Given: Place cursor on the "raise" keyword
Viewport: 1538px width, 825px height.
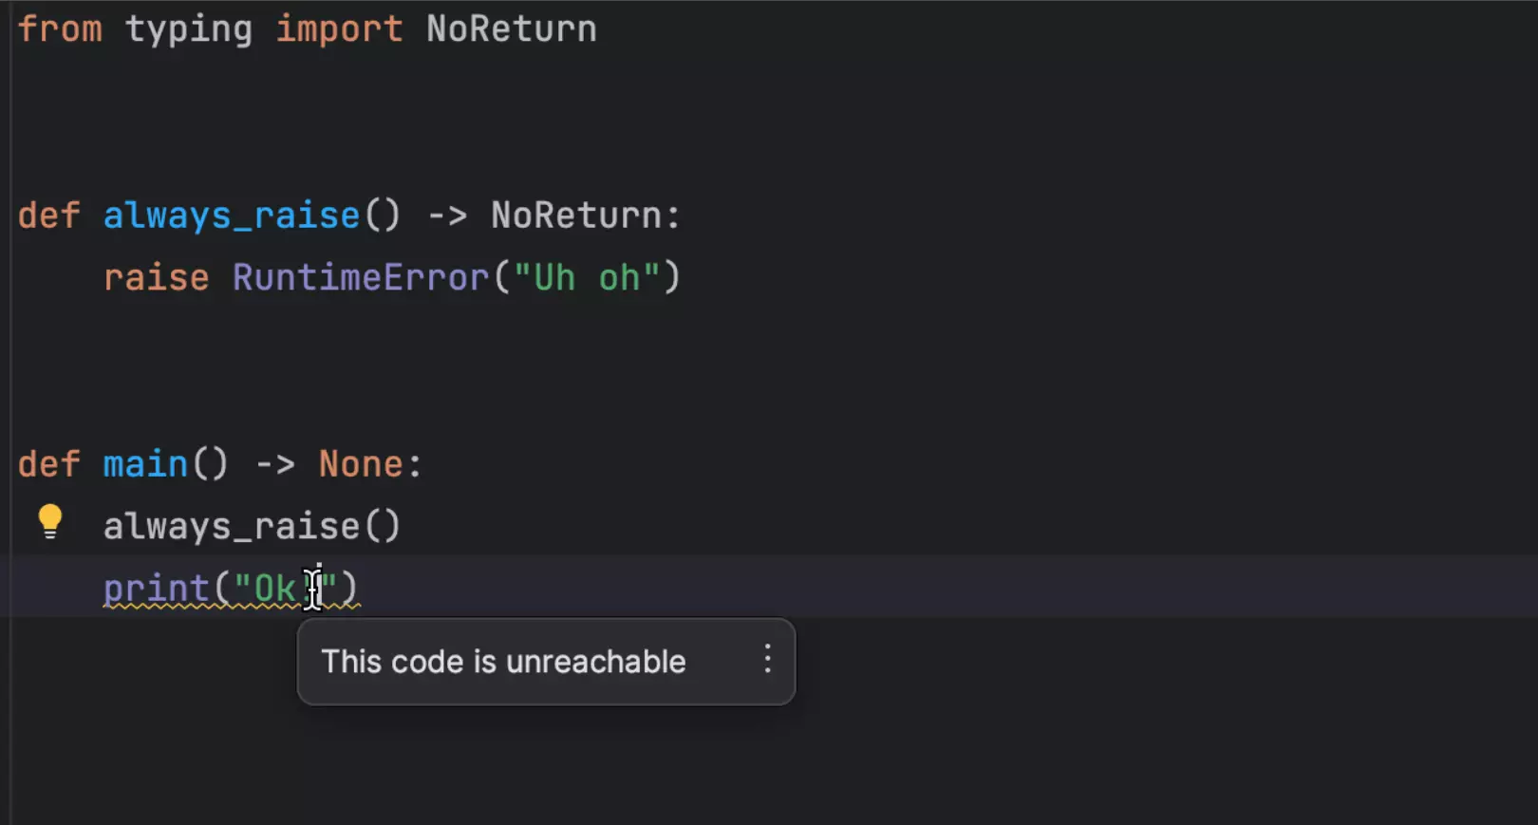Looking at the screenshot, I should click(156, 278).
